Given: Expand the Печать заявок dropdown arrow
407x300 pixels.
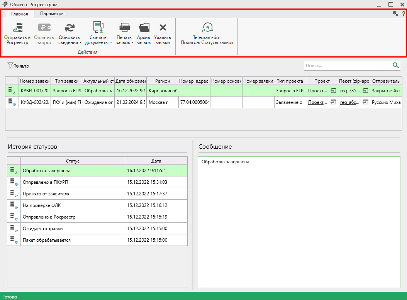Looking at the screenshot, I should coord(132,43).
